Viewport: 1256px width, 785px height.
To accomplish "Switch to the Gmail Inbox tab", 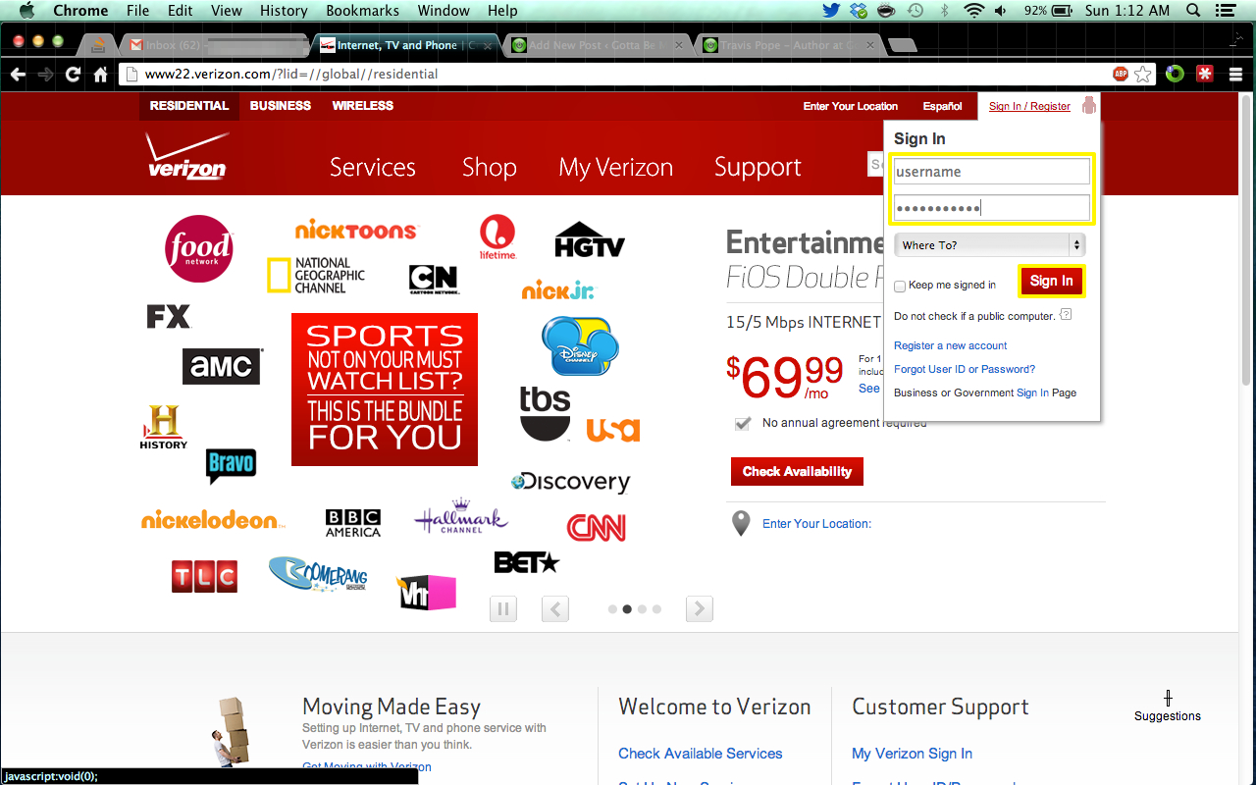I will point(214,45).
